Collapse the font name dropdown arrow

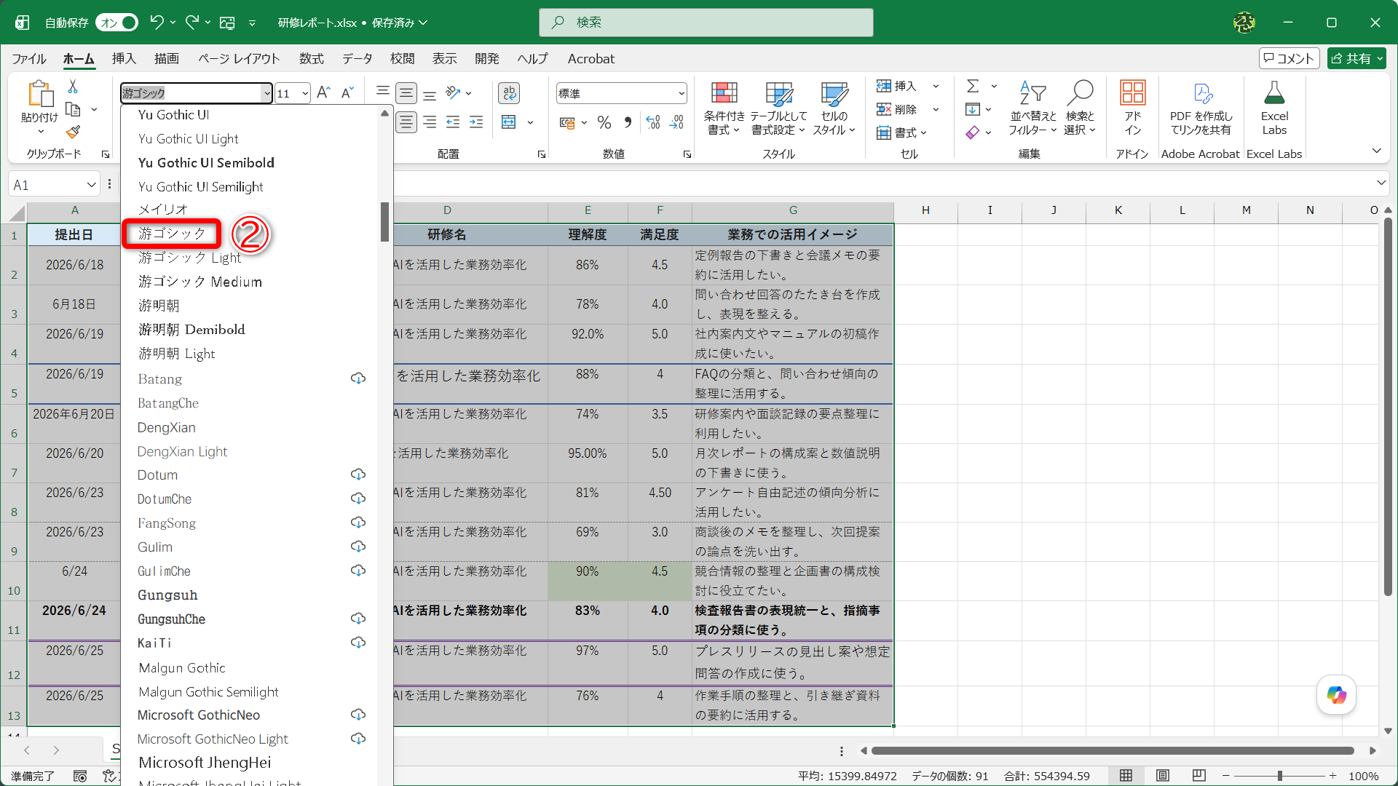click(x=266, y=93)
